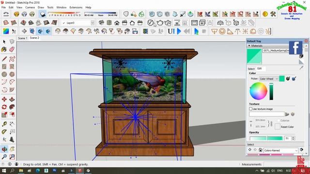Image resolution: width=310 pixels, height=174 pixels.
Task: Click the sun light icon
Action: pyautogui.click(x=246, y=31)
